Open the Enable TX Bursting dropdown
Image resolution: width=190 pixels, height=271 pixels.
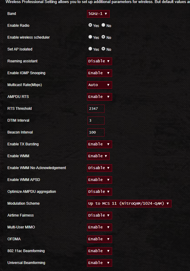[99, 144]
